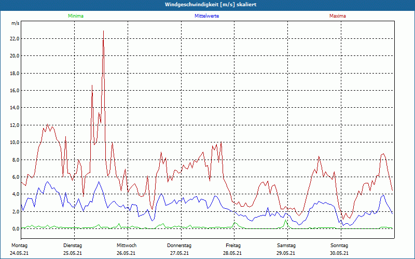Click the Samstag day label

coord(286,246)
